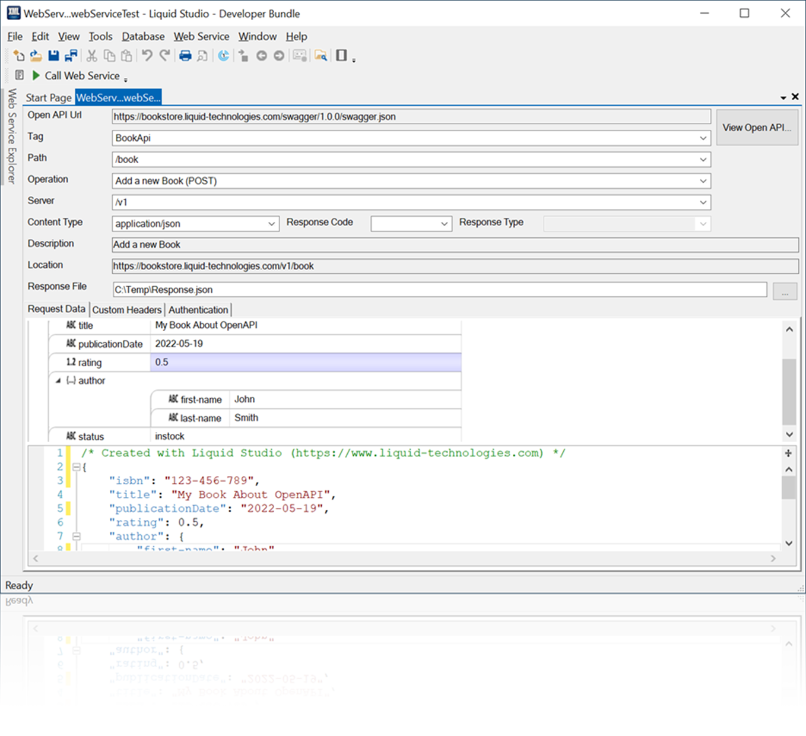Click the Redo toolbar icon
Screen dimensions: 806x736
click(164, 56)
